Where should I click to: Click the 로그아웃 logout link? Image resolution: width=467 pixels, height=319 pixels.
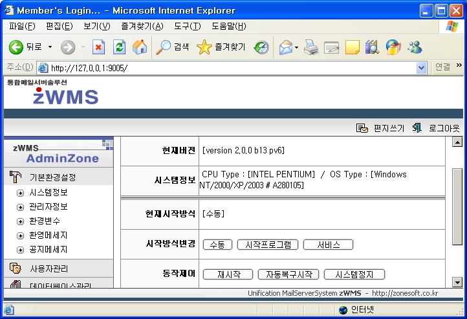(444, 128)
